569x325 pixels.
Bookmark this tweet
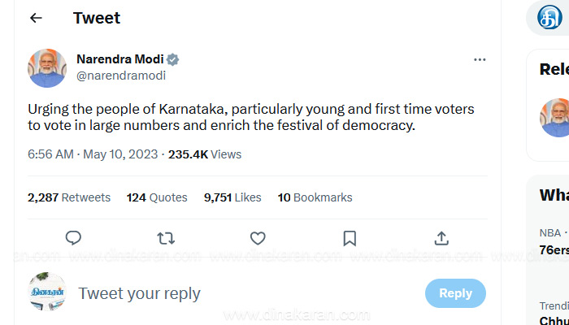tap(350, 238)
